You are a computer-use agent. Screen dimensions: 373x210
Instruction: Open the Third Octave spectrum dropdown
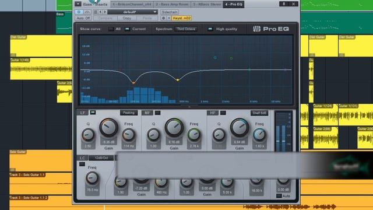click(x=186, y=29)
